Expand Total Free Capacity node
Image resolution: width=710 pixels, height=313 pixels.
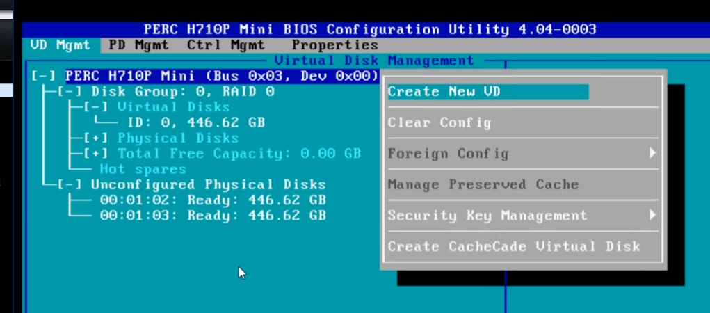[96, 154]
